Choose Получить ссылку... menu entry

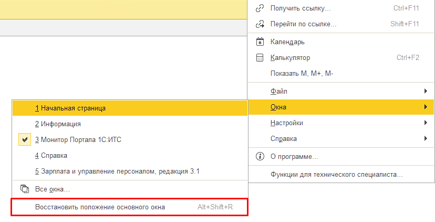tap(340, 8)
